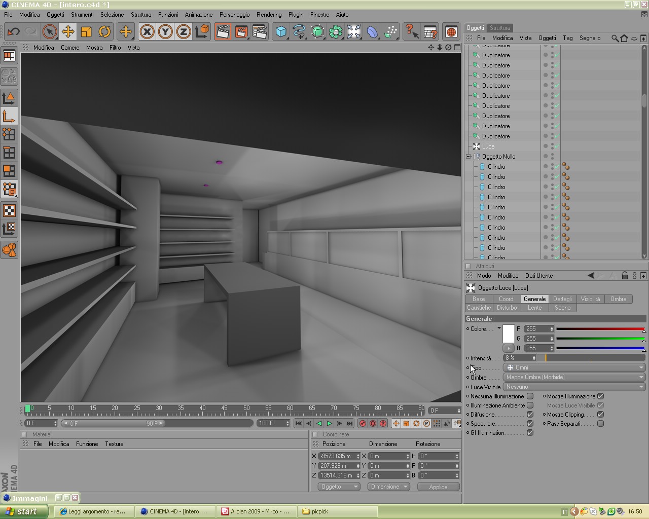Enable the Nessuna Illuminazione checkbox
The image size is (649, 519).
[530, 396]
